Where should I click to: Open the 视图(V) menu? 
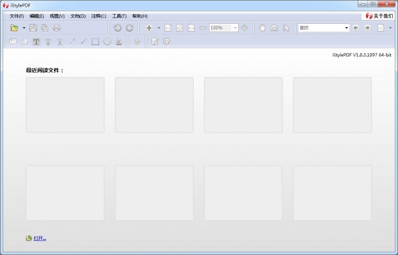pos(57,16)
